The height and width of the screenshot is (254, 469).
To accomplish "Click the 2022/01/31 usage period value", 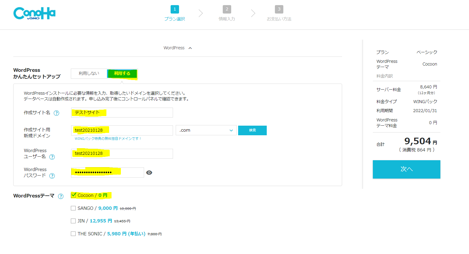I will (425, 111).
